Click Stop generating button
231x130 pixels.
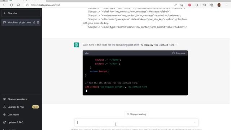pos(136,114)
